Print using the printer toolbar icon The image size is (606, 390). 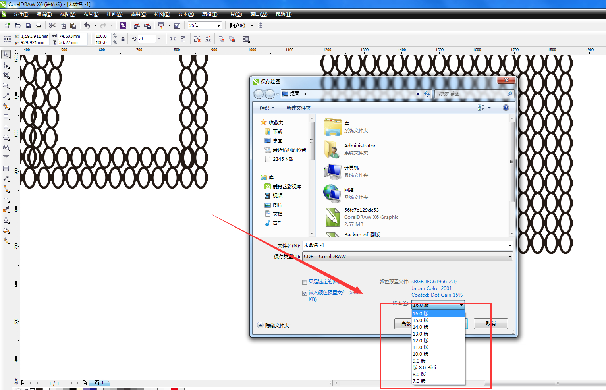39,25
